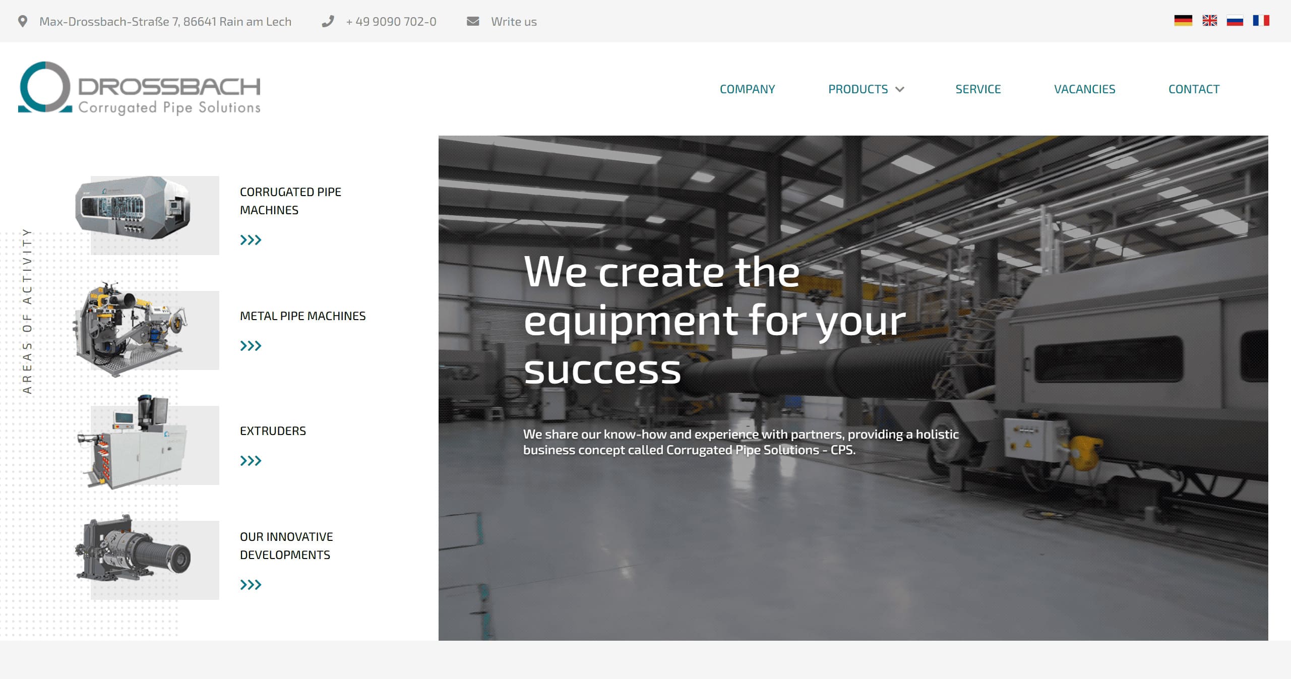Switch site language to German flag

(1183, 21)
